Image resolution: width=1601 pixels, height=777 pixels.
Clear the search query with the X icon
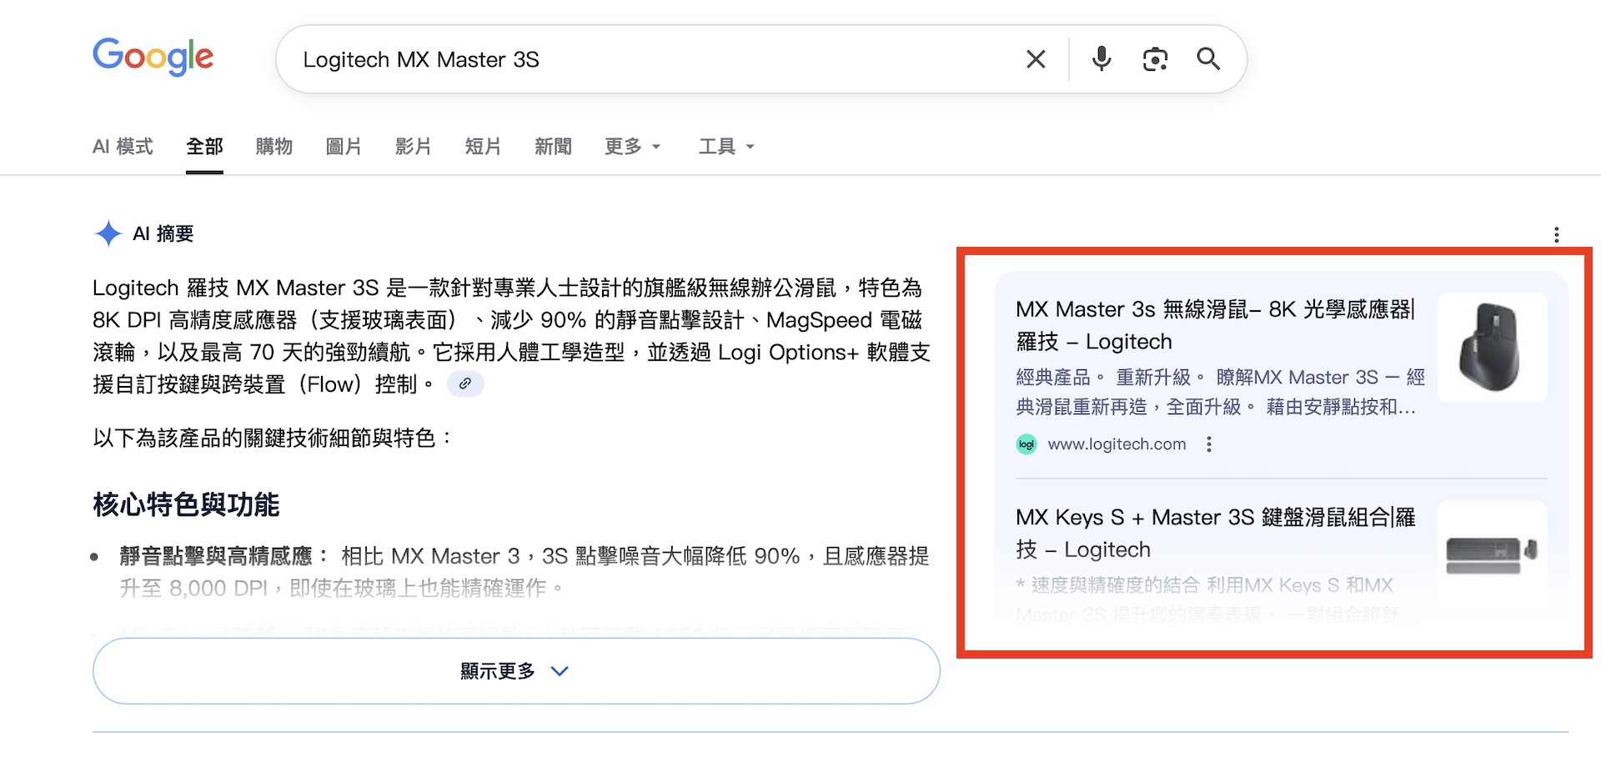[1035, 58]
